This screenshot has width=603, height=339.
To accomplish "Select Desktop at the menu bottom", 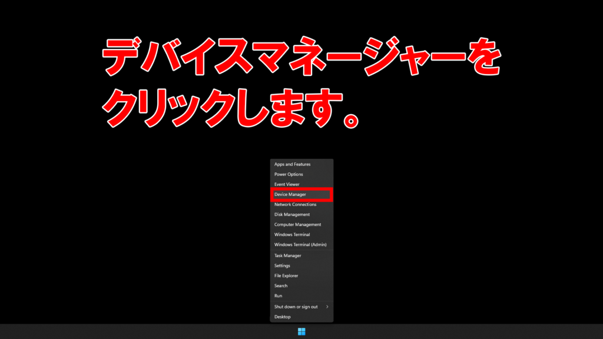I will [x=282, y=317].
